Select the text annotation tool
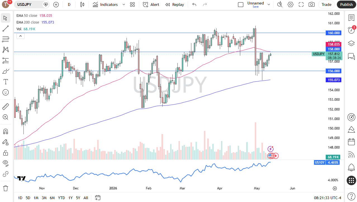 (x=6, y=82)
